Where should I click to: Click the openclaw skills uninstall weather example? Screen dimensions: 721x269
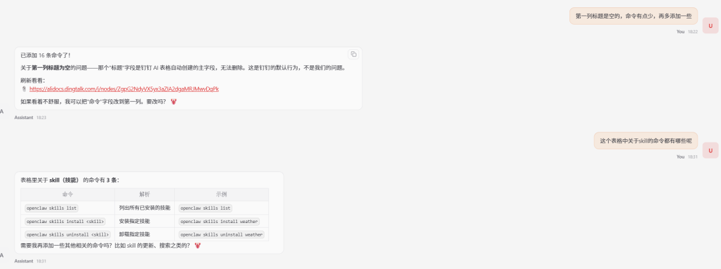(221, 234)
